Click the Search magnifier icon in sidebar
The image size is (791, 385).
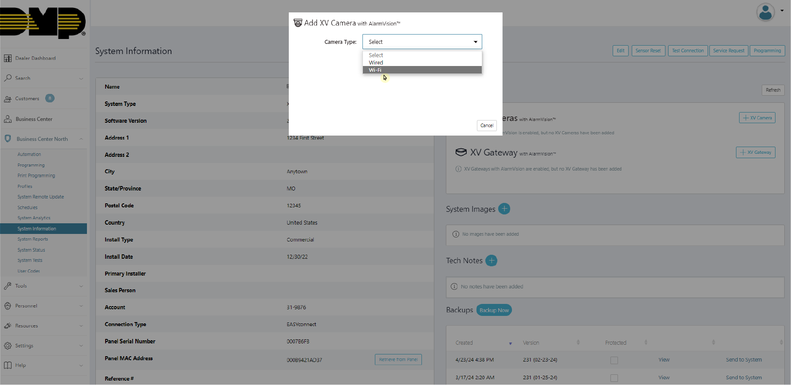click(x=8, y=78)
